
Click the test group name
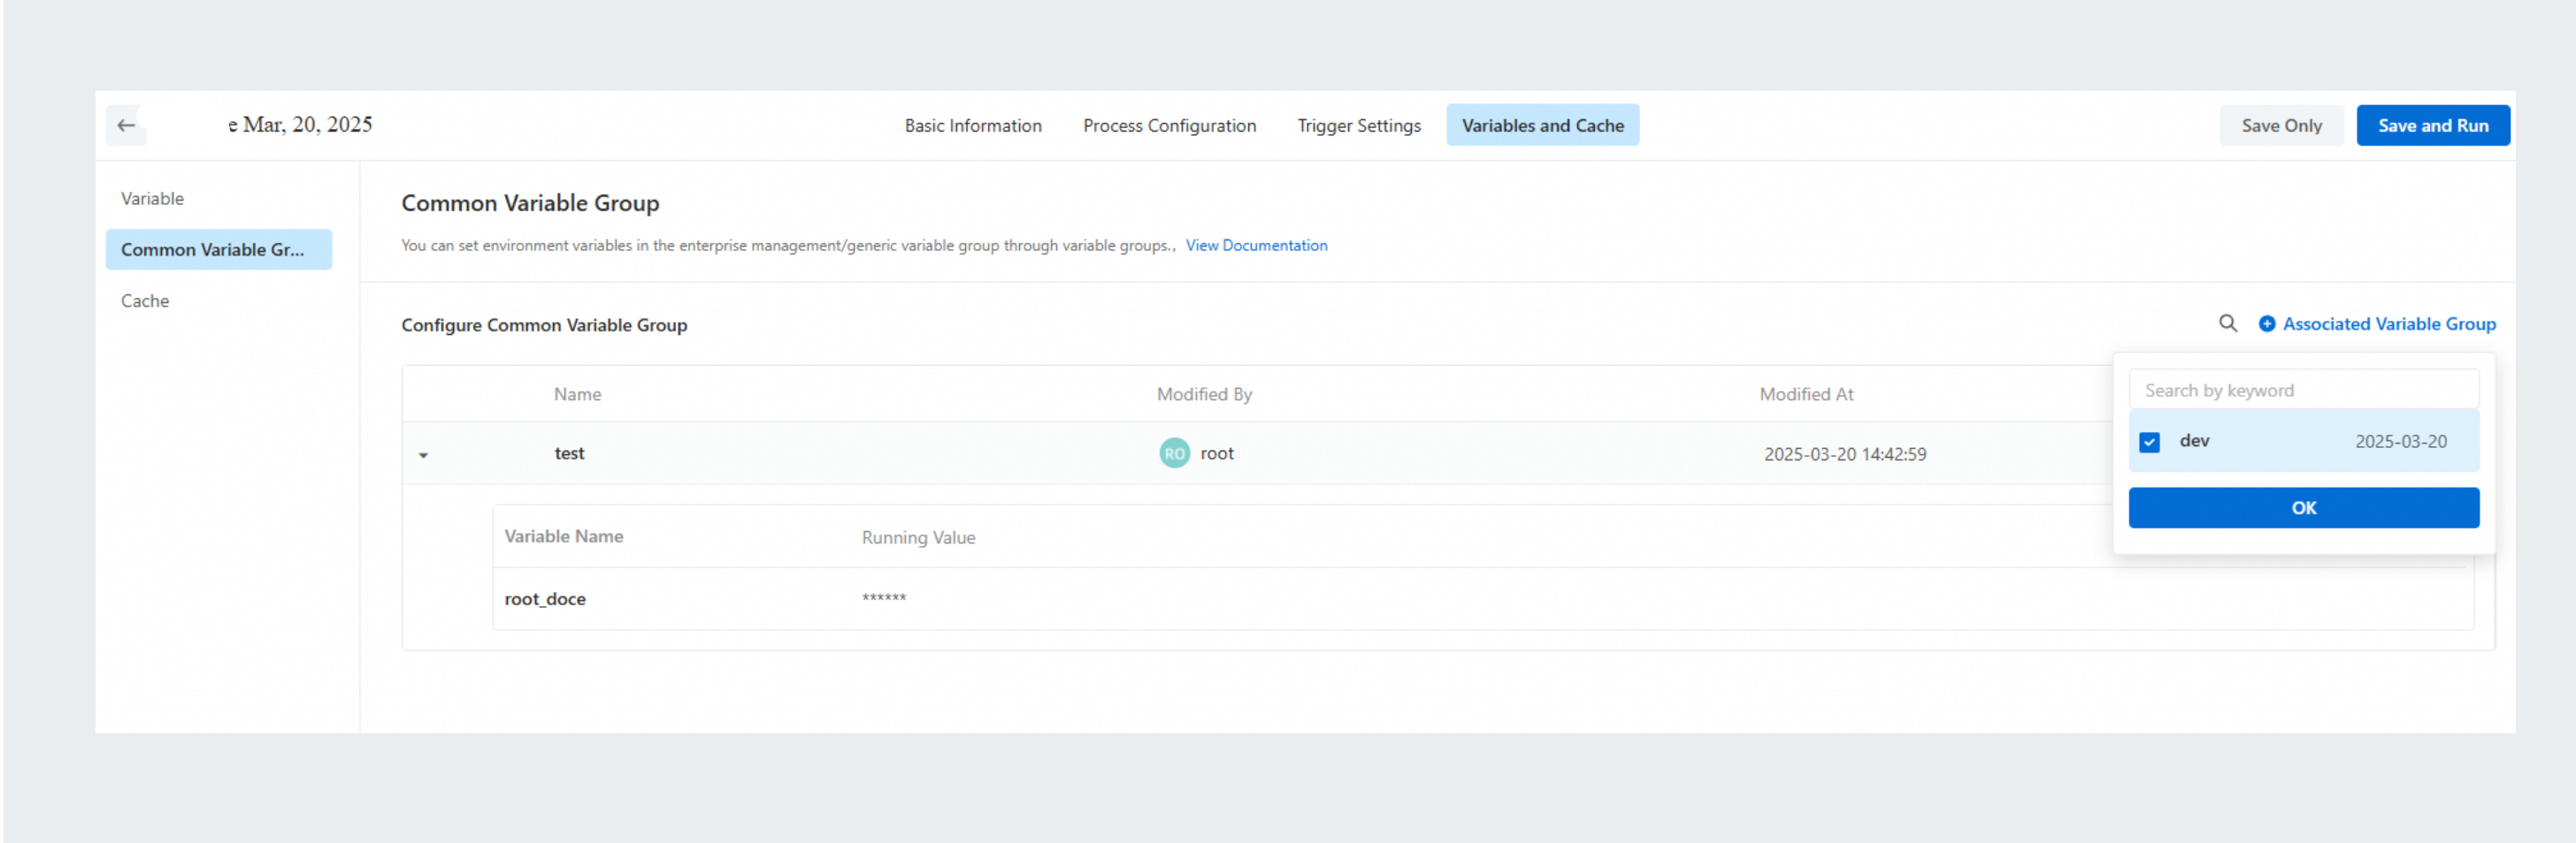pos(569,453)
